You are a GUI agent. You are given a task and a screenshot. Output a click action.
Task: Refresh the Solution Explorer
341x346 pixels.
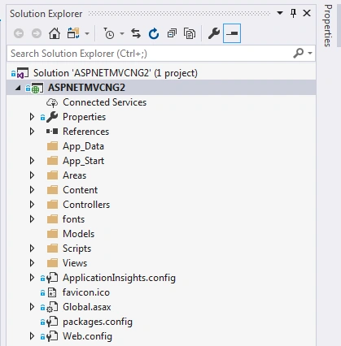[154, 33]
